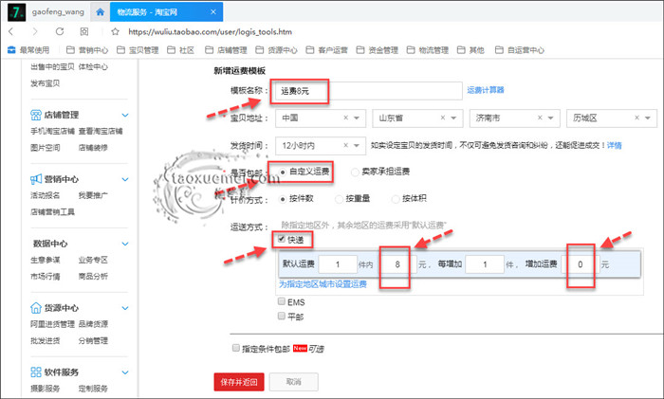This screenshot has height=399, width=664.
Task: Check the 指定条件包邮 checkbox
Action: pyautogui.click(x=236, y=348)
